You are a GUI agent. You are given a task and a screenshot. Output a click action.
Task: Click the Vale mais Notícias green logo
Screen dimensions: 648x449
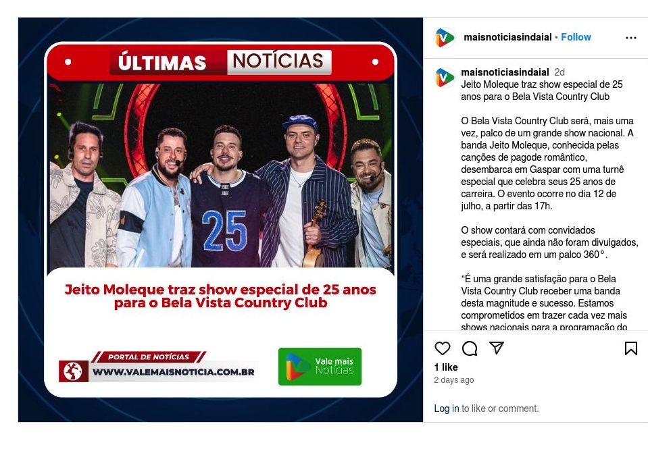point(320,367)
